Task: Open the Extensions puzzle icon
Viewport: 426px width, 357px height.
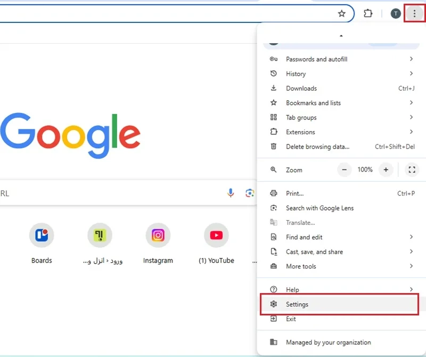Action: pos(368,13)
